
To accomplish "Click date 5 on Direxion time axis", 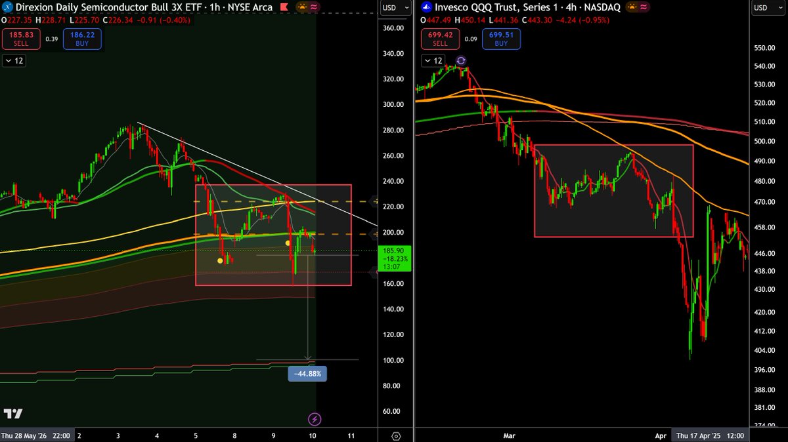I will pyautogui.click(x=195, y=435).
